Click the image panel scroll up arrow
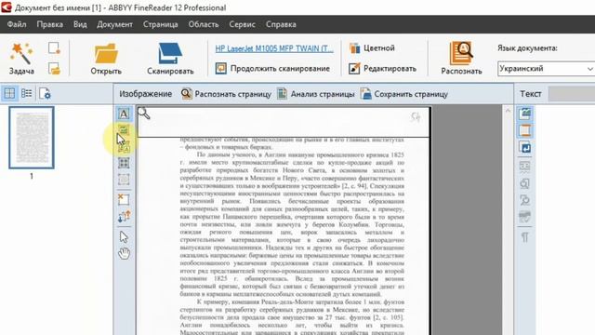The width and height of the screenshot is (595, 335). tap(509, 111)
